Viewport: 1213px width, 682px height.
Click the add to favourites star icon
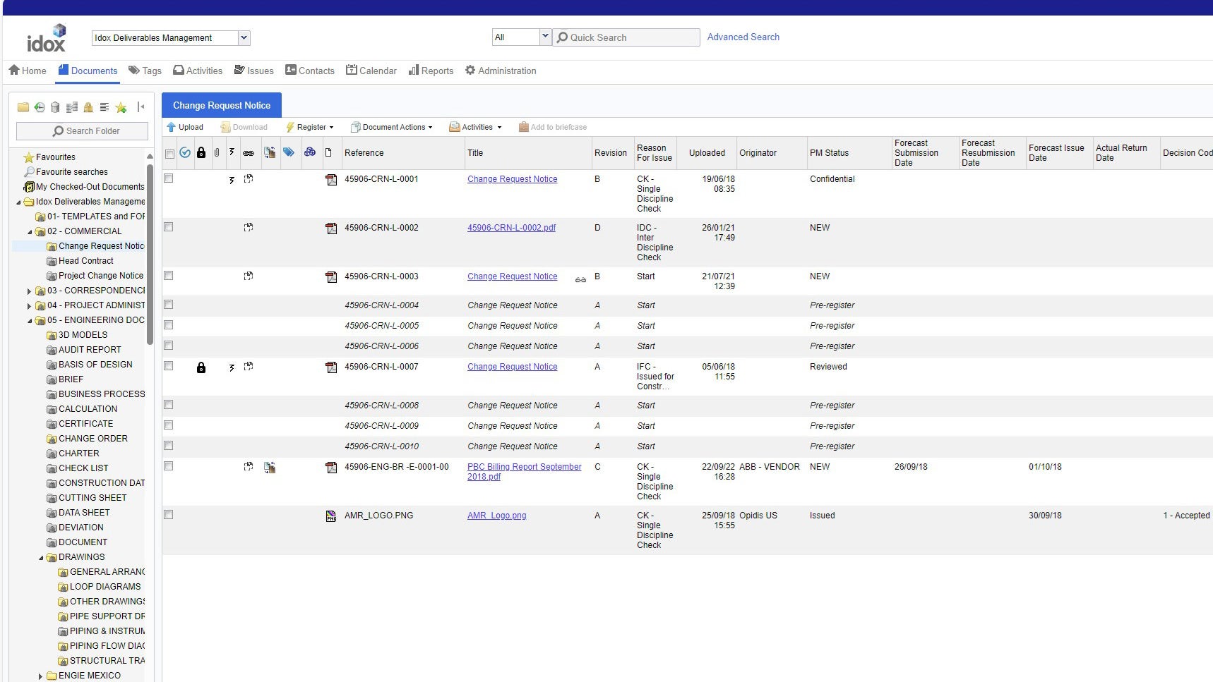coord(121,107)
